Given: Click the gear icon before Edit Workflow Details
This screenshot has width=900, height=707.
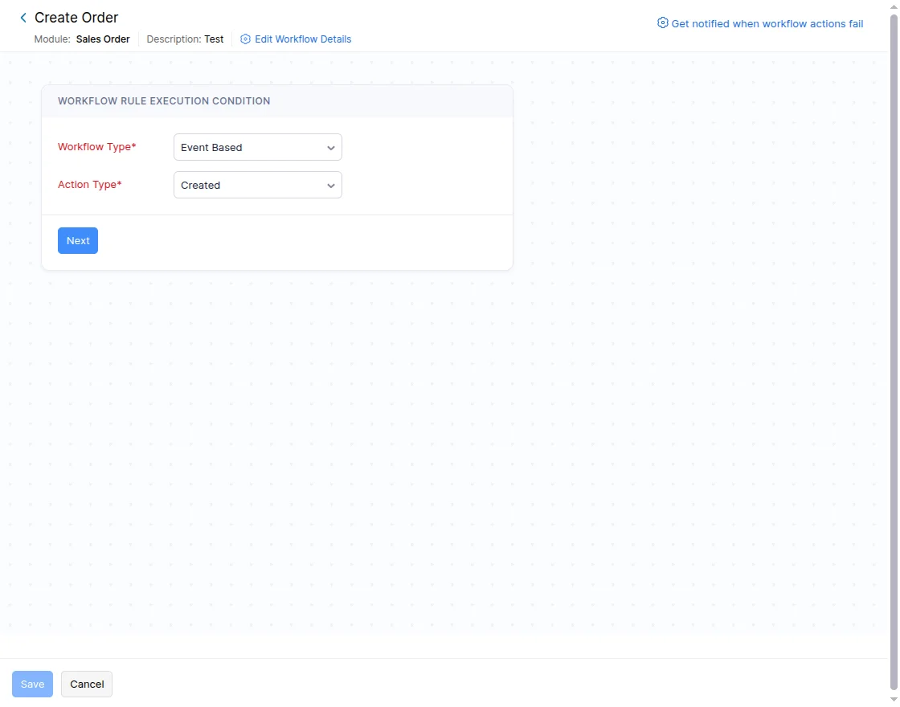Looking at the screenshot, I should 246,39.
